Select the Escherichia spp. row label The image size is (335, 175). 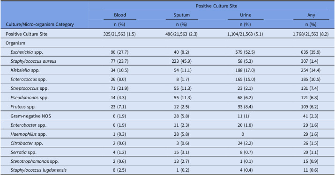point(27,52)
